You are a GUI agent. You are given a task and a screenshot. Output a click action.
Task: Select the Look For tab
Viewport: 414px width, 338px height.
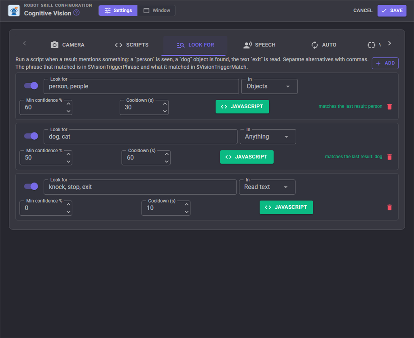(x=195, y=45)
